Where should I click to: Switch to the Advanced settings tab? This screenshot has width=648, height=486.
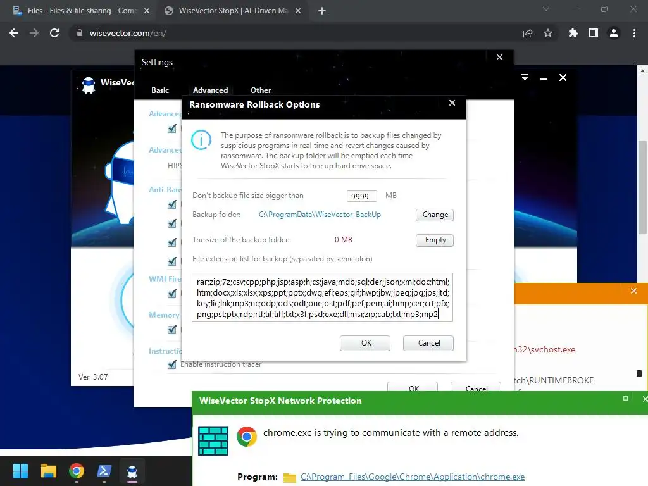coord(210,90)
